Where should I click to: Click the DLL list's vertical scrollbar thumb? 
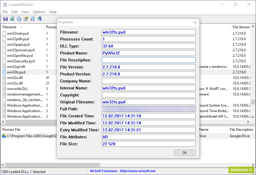coord(253,102)
